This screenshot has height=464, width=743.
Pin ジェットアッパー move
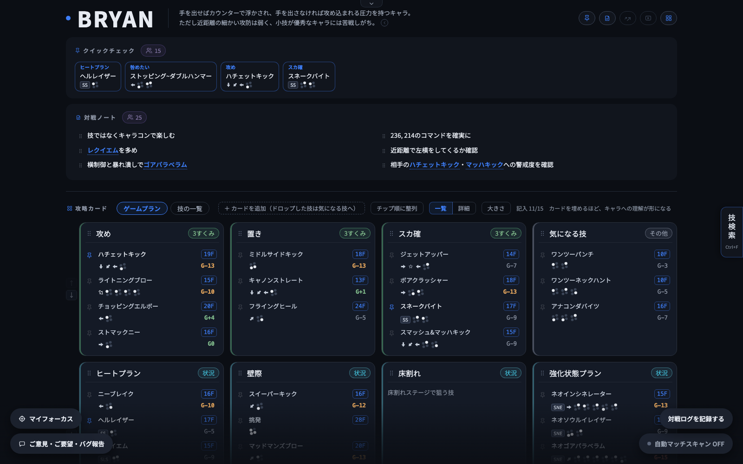tap(391, 255)
